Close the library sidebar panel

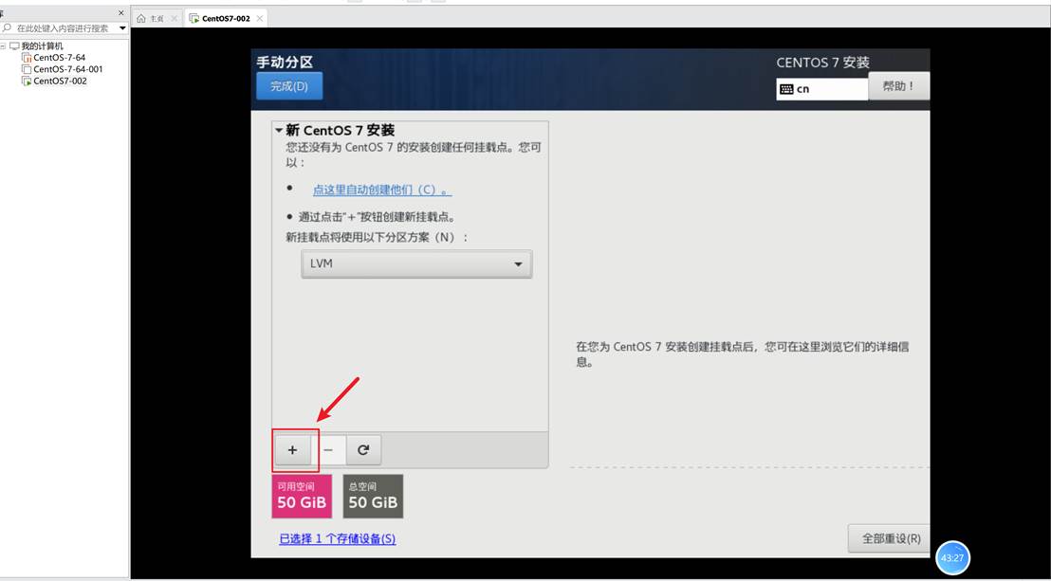[120, 12]
